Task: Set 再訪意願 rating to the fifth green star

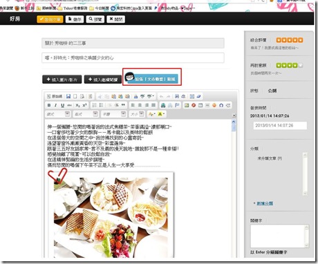Action: 300,66
